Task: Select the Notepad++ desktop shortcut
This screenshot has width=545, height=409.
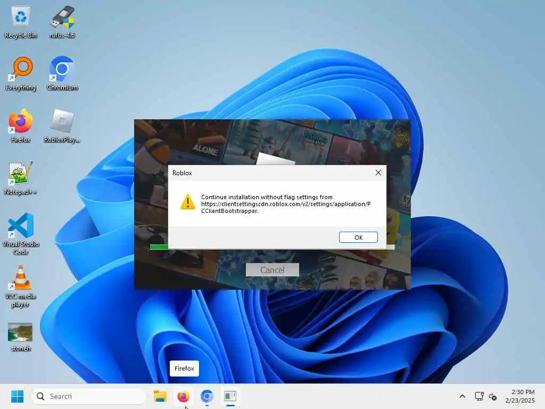Action: click(21, 178)
